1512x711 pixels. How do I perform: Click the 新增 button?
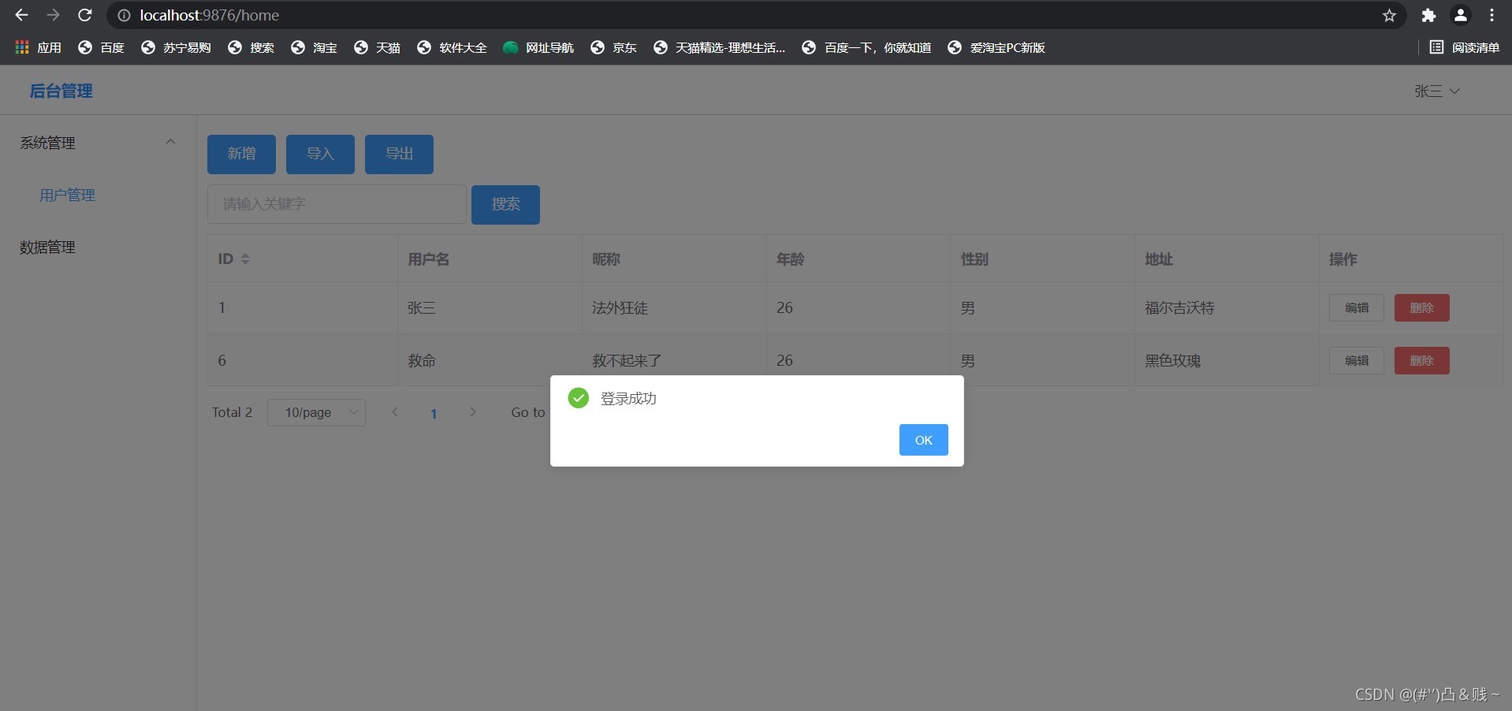241,154
